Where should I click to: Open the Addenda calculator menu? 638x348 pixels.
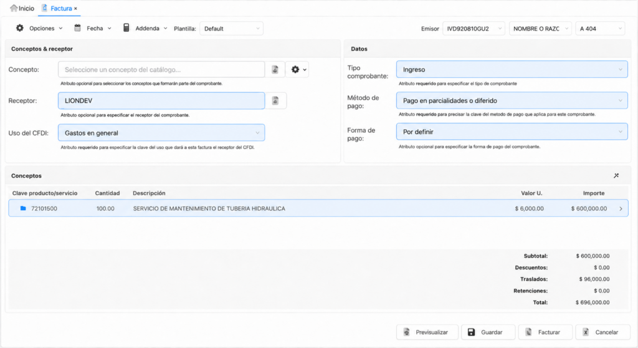pyautogui.click(x=145, y=28)
